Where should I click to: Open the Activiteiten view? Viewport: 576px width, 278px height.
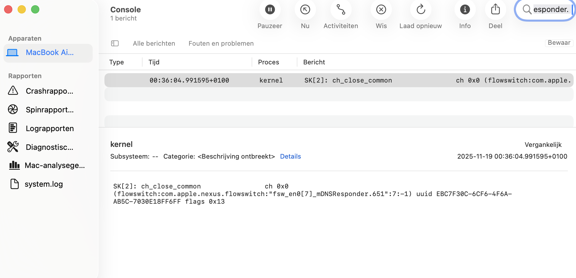[x=340, y=9]
